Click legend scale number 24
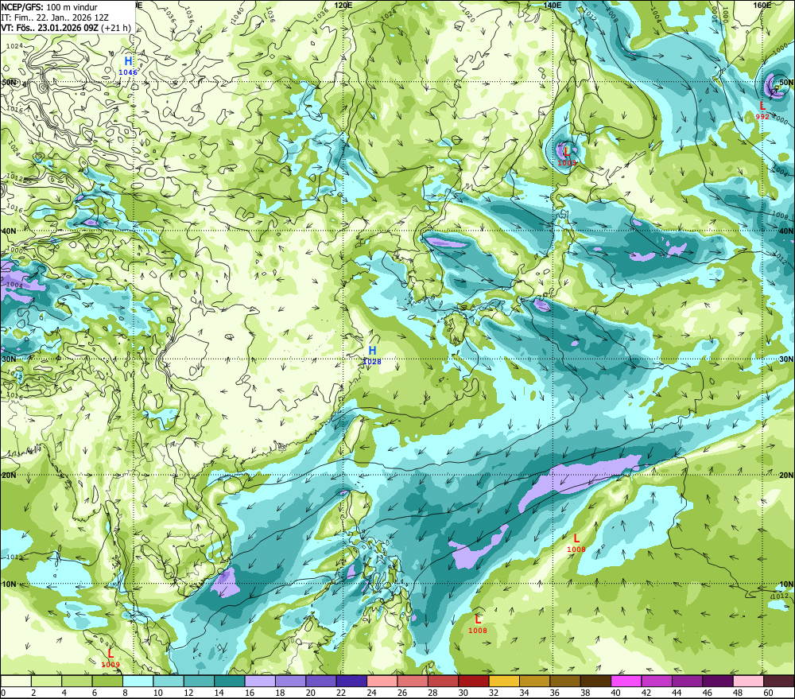Image resolution: width=795 pixels, height=699 pixels. click(x=371, y=693)
